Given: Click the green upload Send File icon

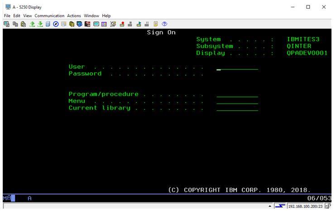Looking at the screenshot, I should pos(32,24).
